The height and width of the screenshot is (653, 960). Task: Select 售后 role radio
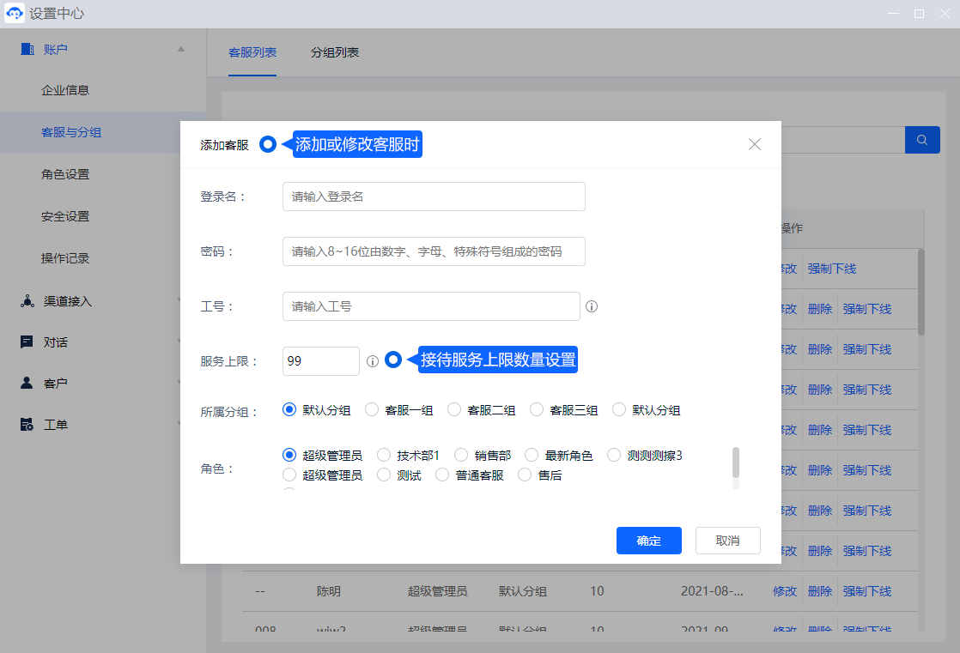[x=525, y=475]
